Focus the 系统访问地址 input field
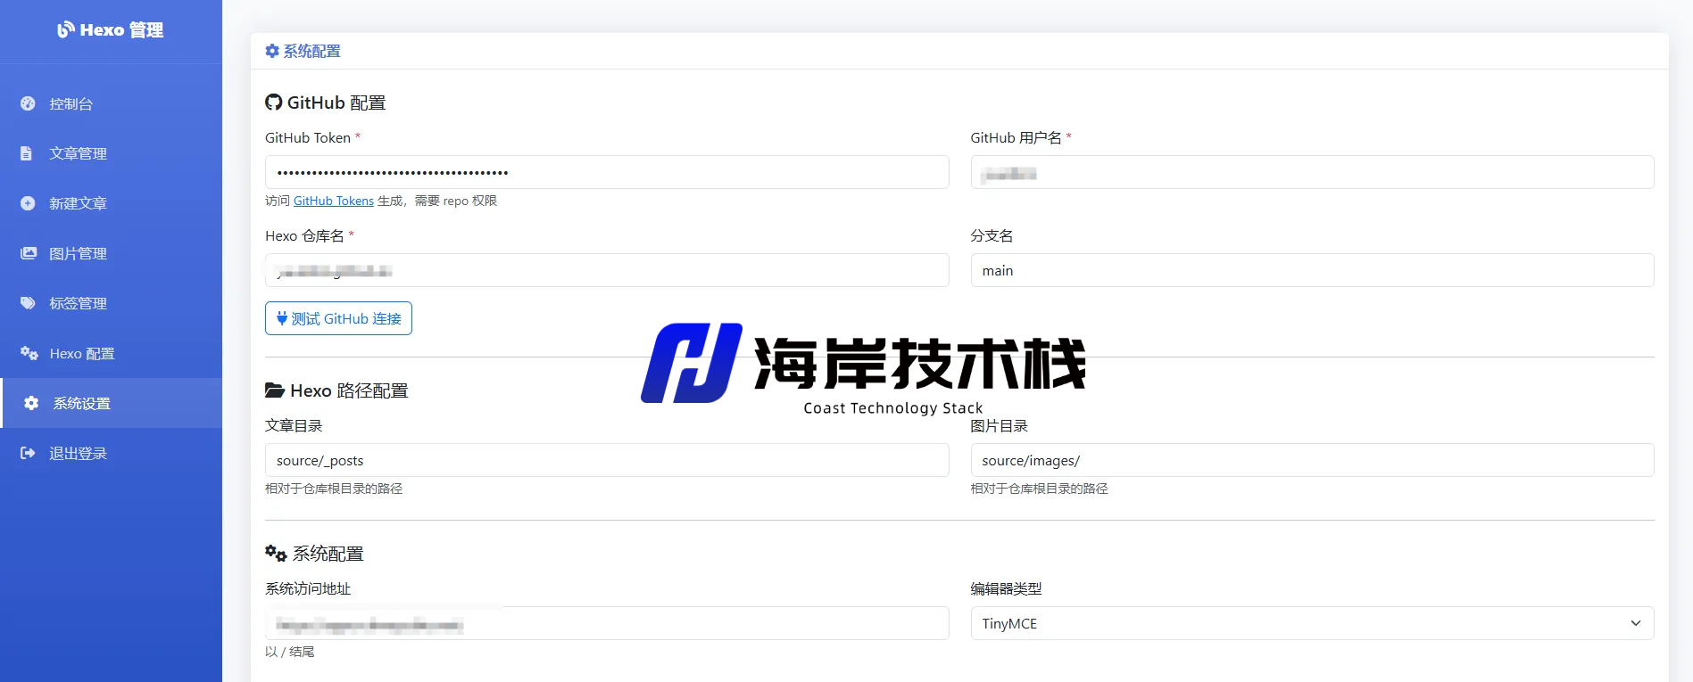1693x682 pixels. [x=607, y=623]
